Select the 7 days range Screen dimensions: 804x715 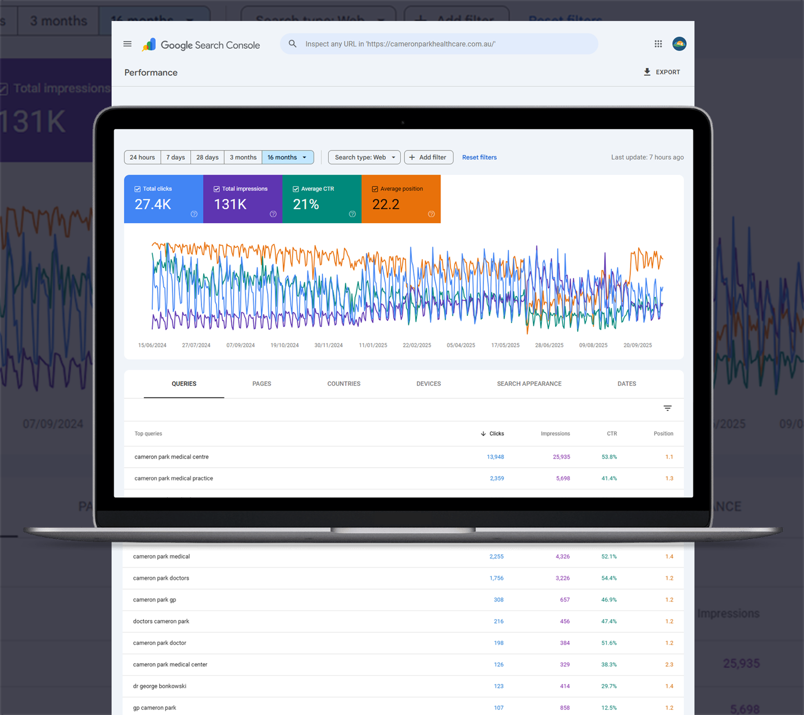176,157
